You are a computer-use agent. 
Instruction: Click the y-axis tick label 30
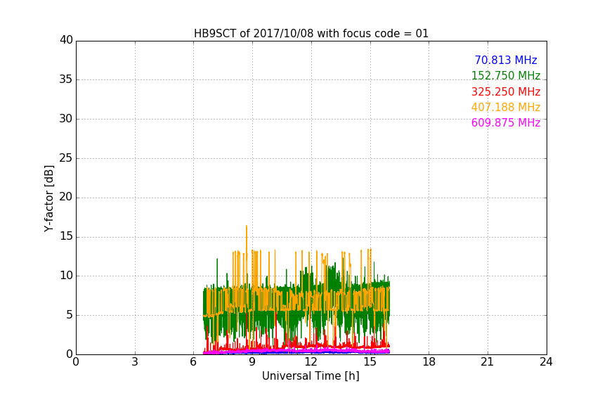[x=66, y=119]
